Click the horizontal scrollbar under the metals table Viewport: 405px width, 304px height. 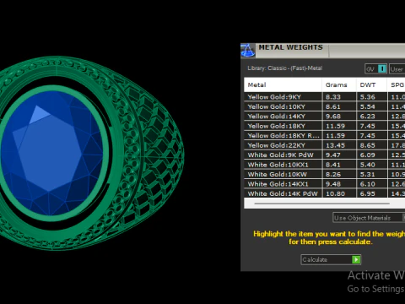[322, 204]
